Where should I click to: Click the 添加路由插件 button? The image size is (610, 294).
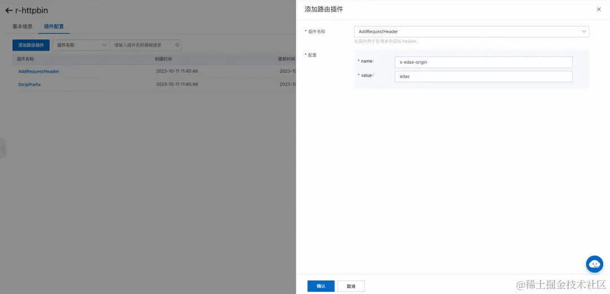point(31,45)
